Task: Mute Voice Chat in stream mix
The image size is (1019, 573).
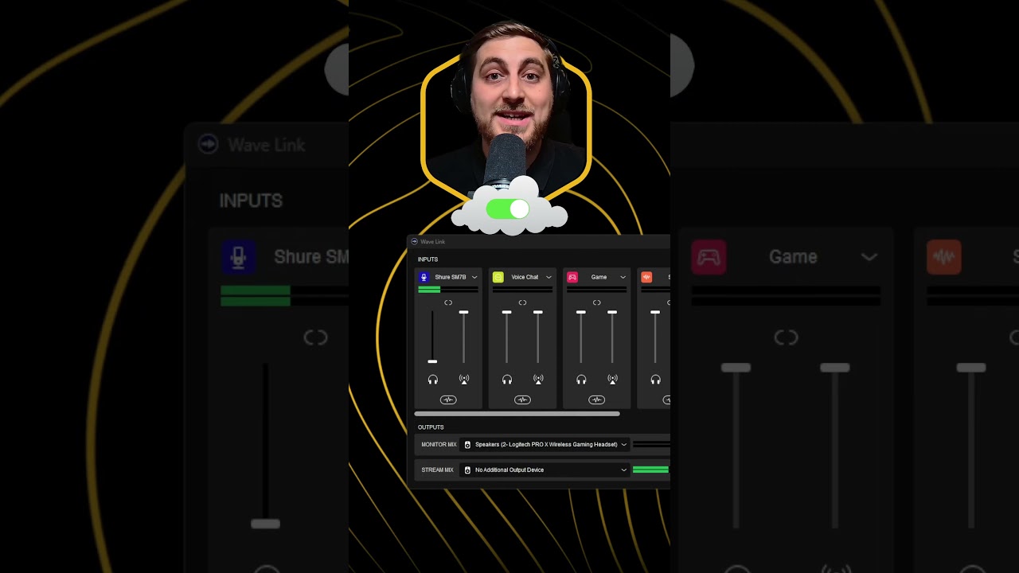Action: point(538,380)
